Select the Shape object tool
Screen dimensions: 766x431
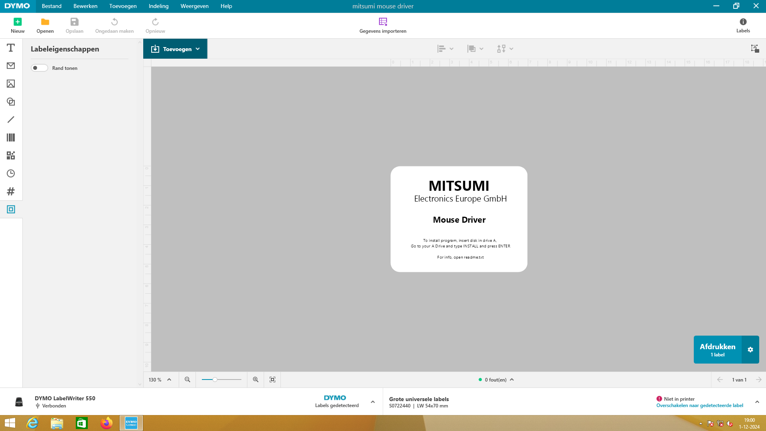(11, 102)
